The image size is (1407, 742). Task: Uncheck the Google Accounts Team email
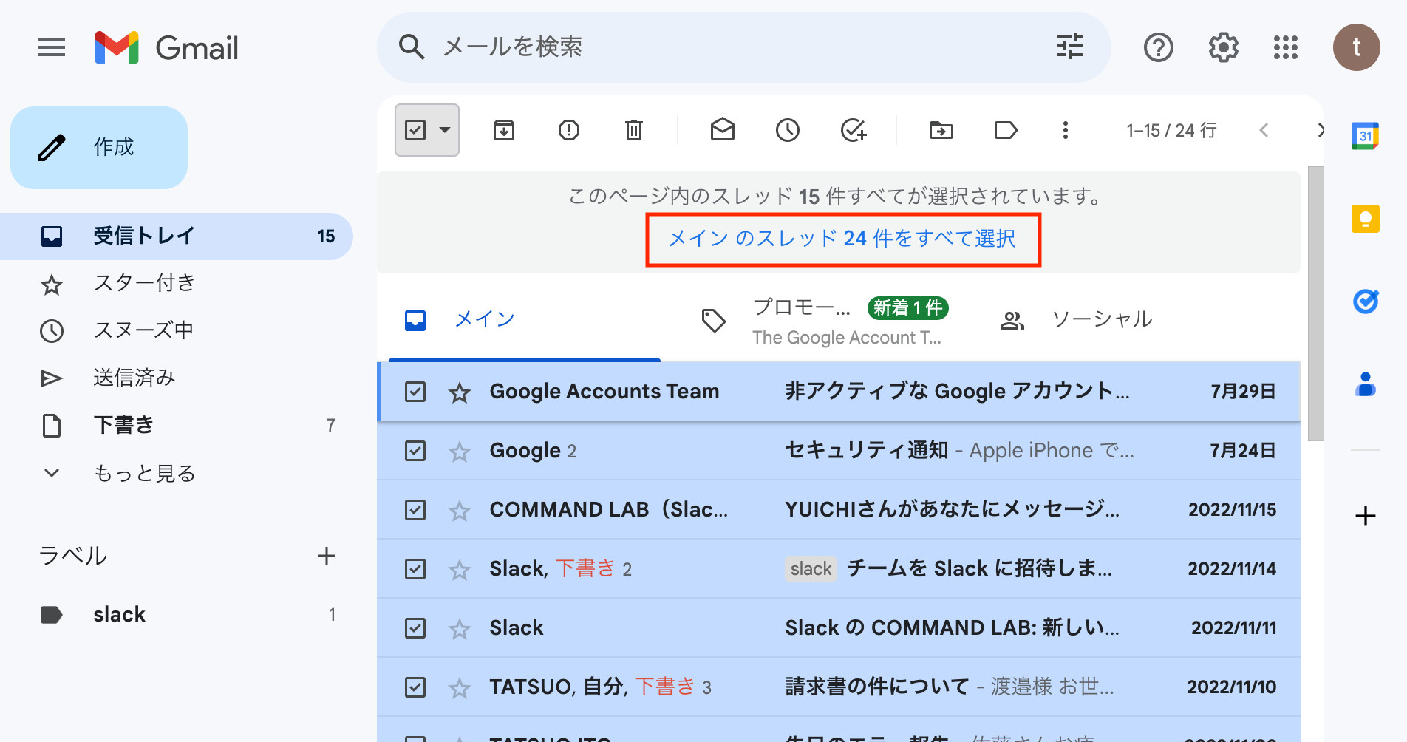point(415,391)
